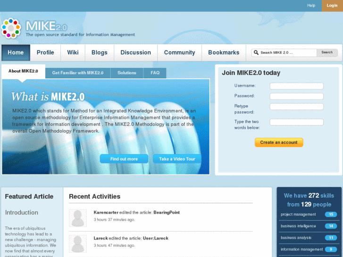The height and width of the screenshot is (257, 343).
Task: Click the captcha words input field
Action: [x=297, y=122]
